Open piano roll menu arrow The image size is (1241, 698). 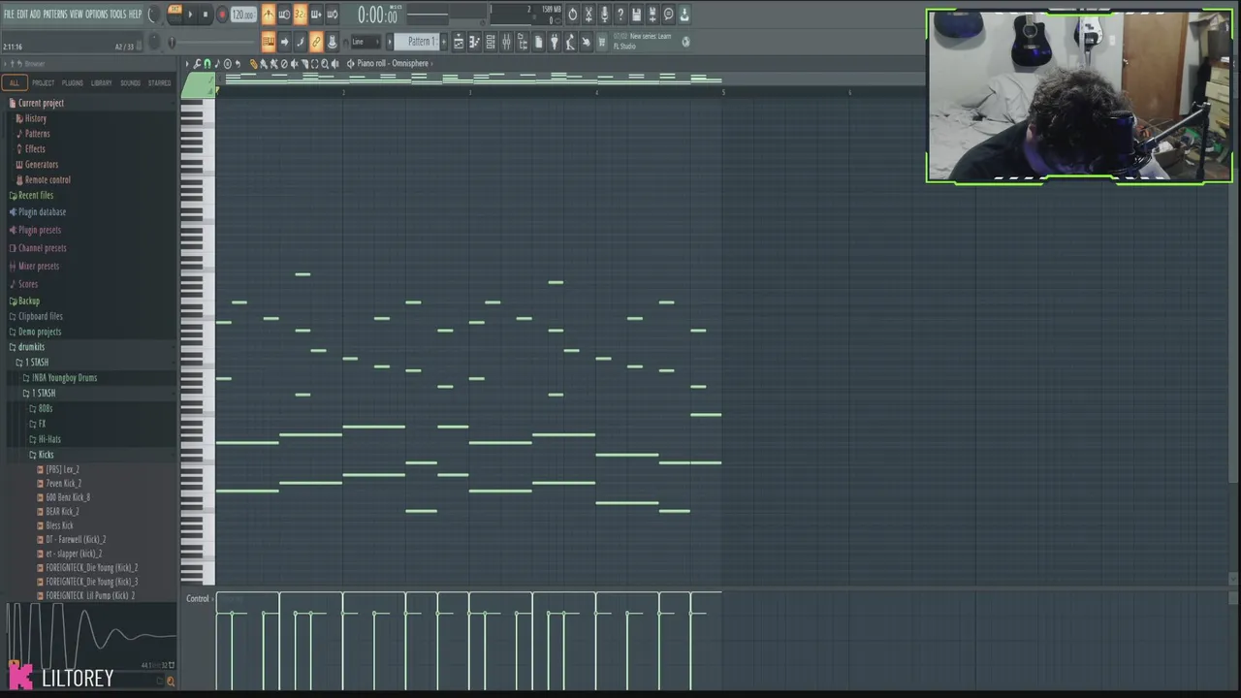pos(187,63)
